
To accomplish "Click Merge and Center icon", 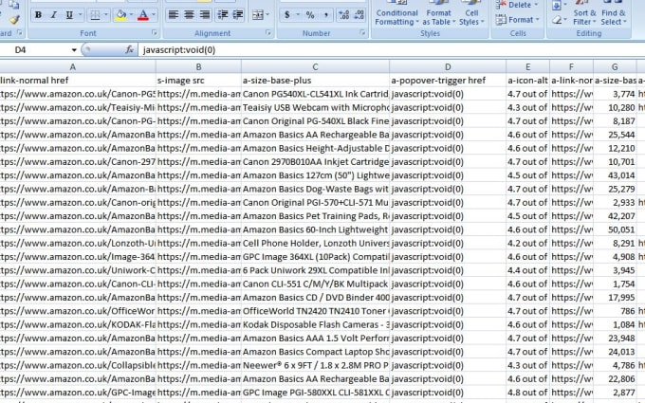I will coord(257,15).
